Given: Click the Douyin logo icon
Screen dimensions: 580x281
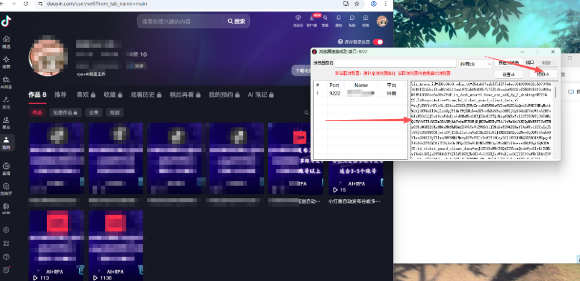Looking at the screenshot, I should pos(6,21).
